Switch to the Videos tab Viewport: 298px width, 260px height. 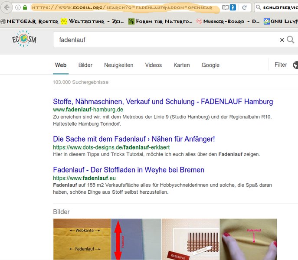point(154,65)
